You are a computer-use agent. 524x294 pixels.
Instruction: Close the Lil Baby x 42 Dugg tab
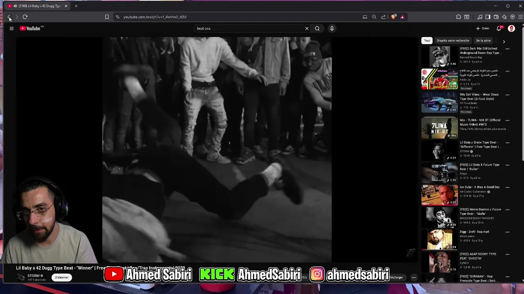coord(66,6)
